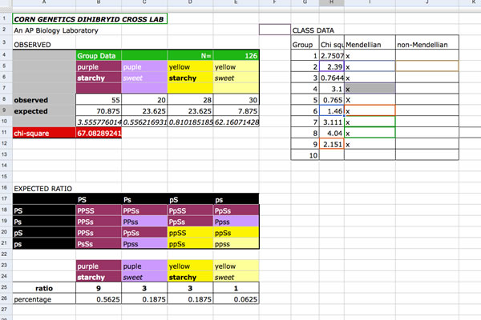
Task: Select the EXPECTED RATIO heading cell
Action: [44, 189]
